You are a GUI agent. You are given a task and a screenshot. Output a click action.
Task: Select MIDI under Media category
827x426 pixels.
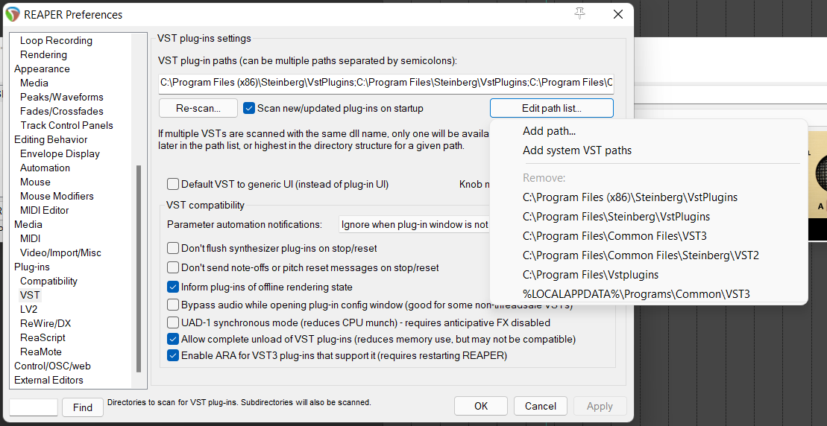tap(30, 238)
